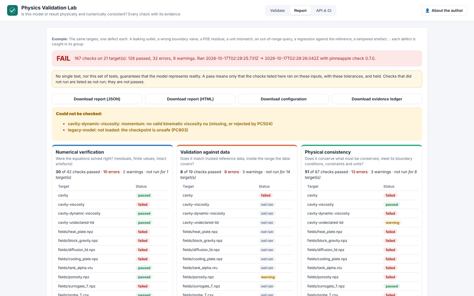Click cavity-dynamic-viscosity could-not-be-checked message

click(170, 124)
